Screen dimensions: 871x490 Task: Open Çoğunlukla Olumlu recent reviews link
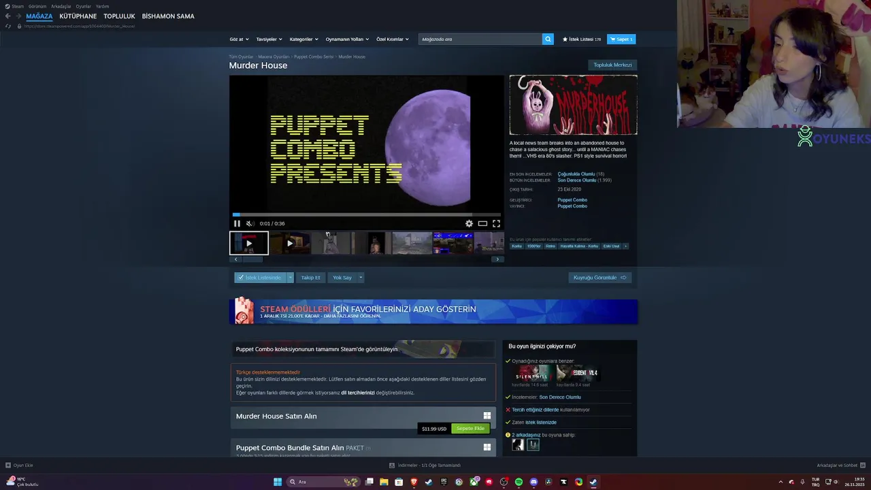576,174
